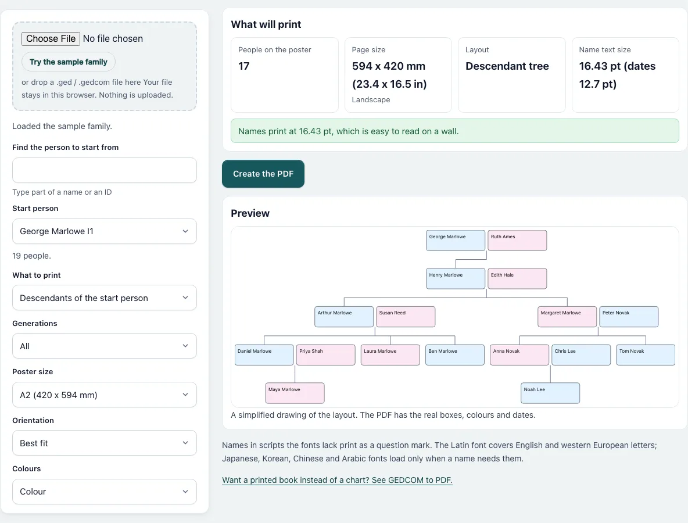Click Anna Novak box in preview
The height and width of the screenshot is (523, 688).
[519, 355]
